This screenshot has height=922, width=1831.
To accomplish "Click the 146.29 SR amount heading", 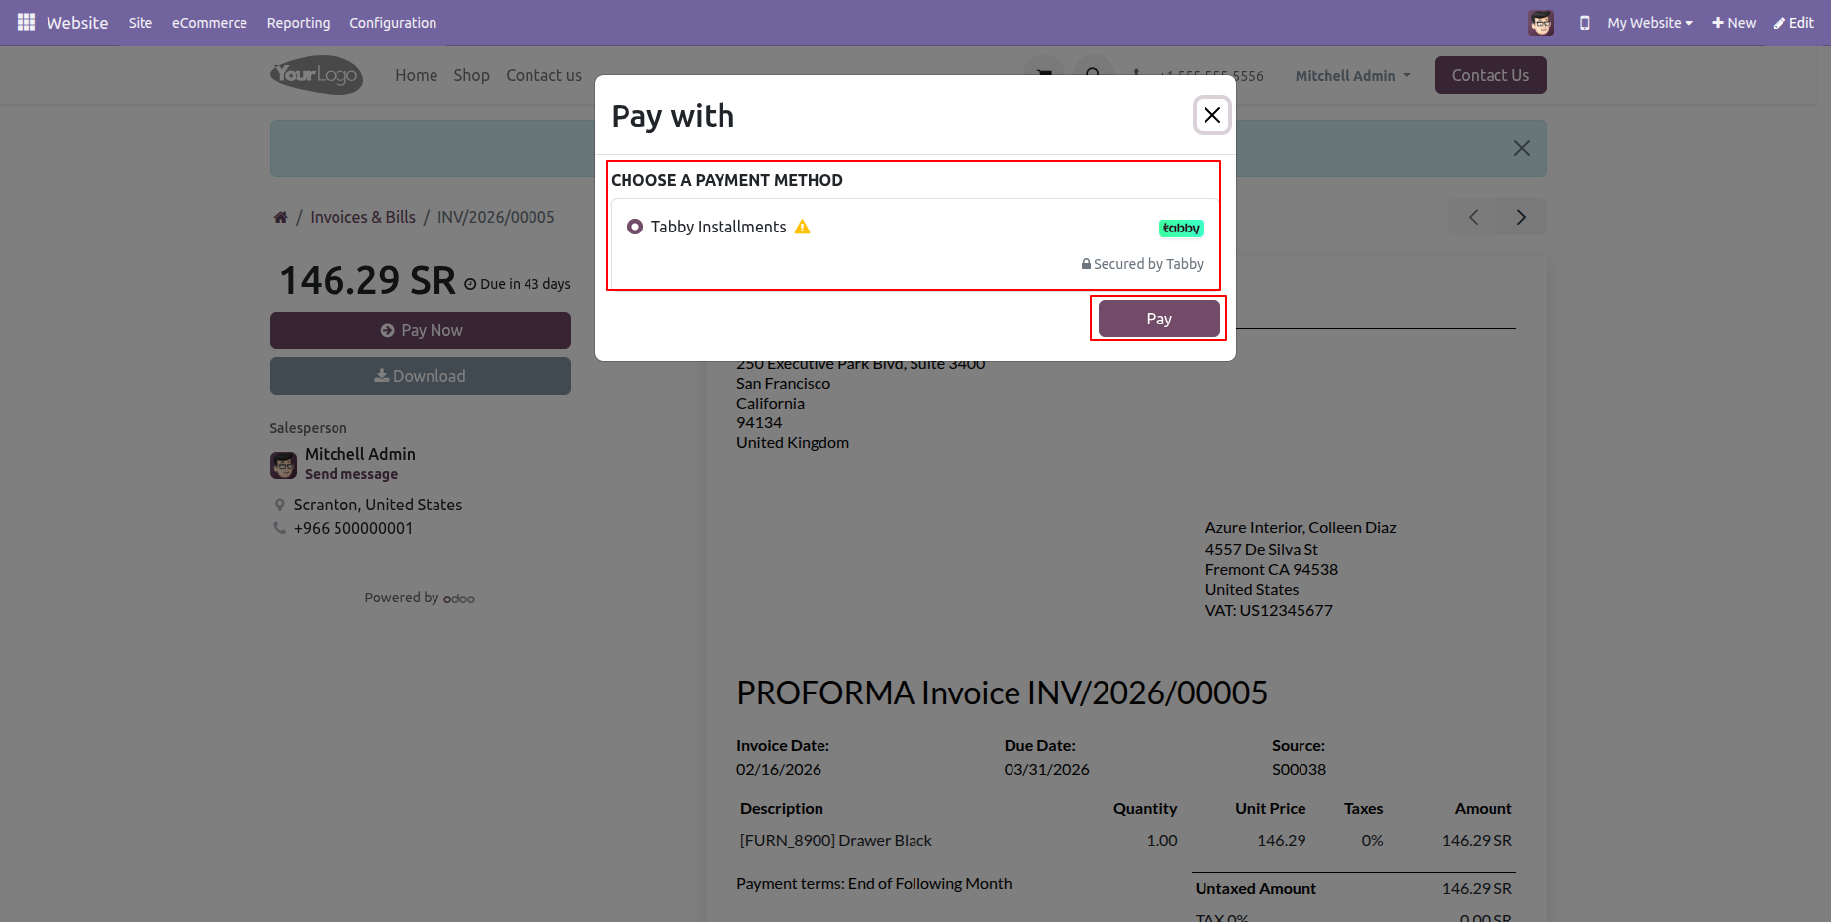I will click(x=367, y=281).
